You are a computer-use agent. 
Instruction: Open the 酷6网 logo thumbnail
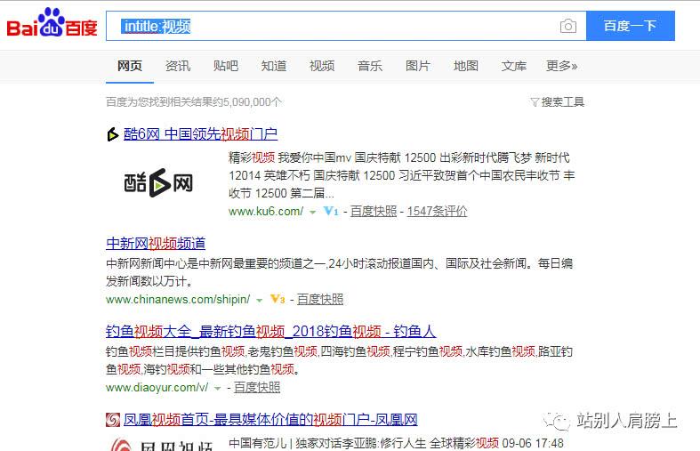click(x=158, y=182)
